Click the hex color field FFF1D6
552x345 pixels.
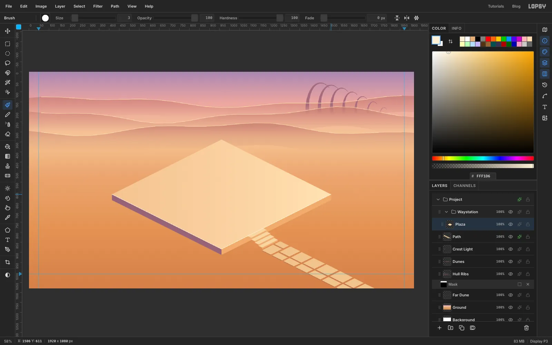click(483, 176)
